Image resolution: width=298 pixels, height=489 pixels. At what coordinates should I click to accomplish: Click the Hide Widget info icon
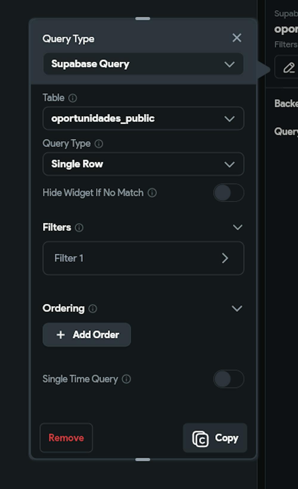pyautogui.click(x=152, y=193)
